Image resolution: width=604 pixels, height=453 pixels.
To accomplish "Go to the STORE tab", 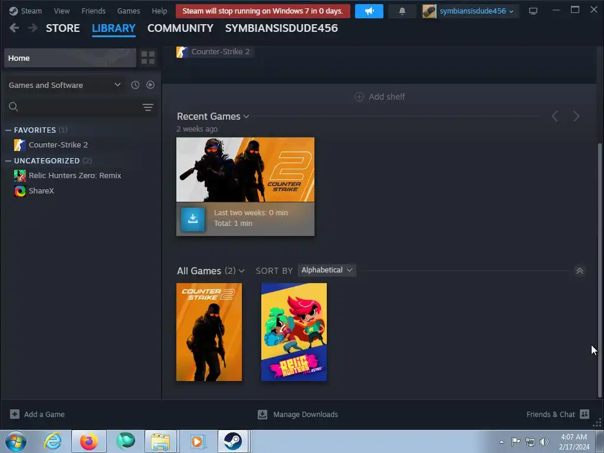I will pyautogui.click(x=63, y=28).
